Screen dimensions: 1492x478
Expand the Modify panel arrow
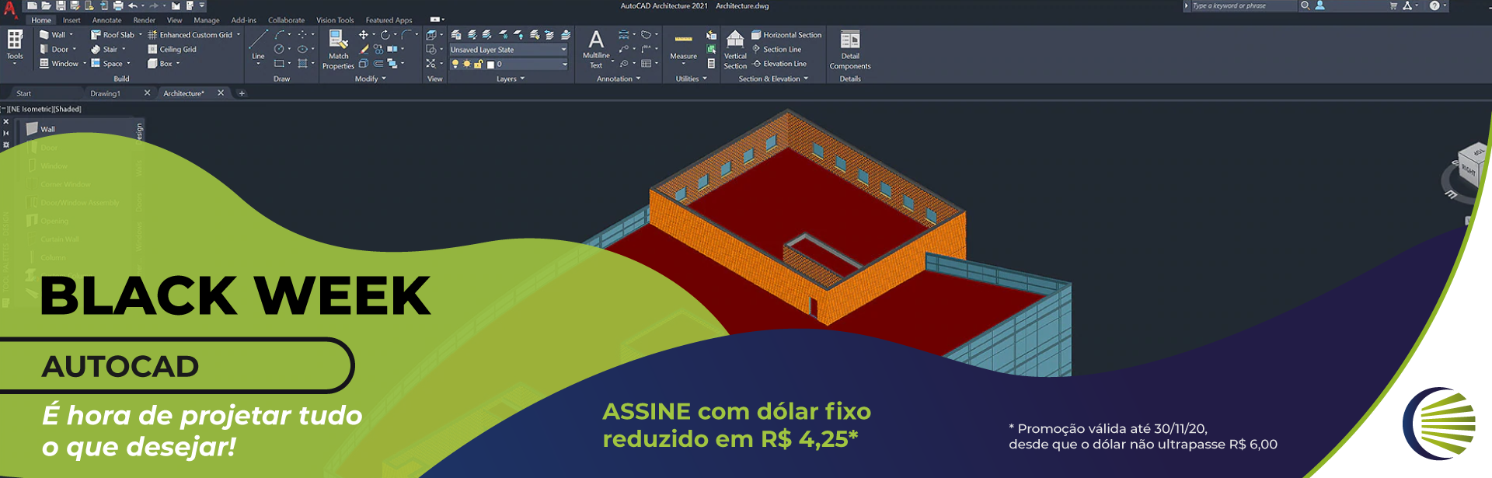coord(384,79)
